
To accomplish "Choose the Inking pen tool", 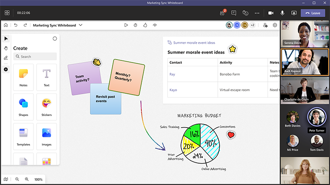I will point(6,58).
